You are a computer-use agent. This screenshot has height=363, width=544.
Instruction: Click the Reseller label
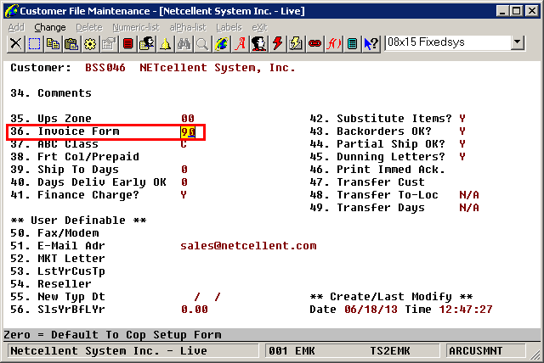click(x=65, y=284)
